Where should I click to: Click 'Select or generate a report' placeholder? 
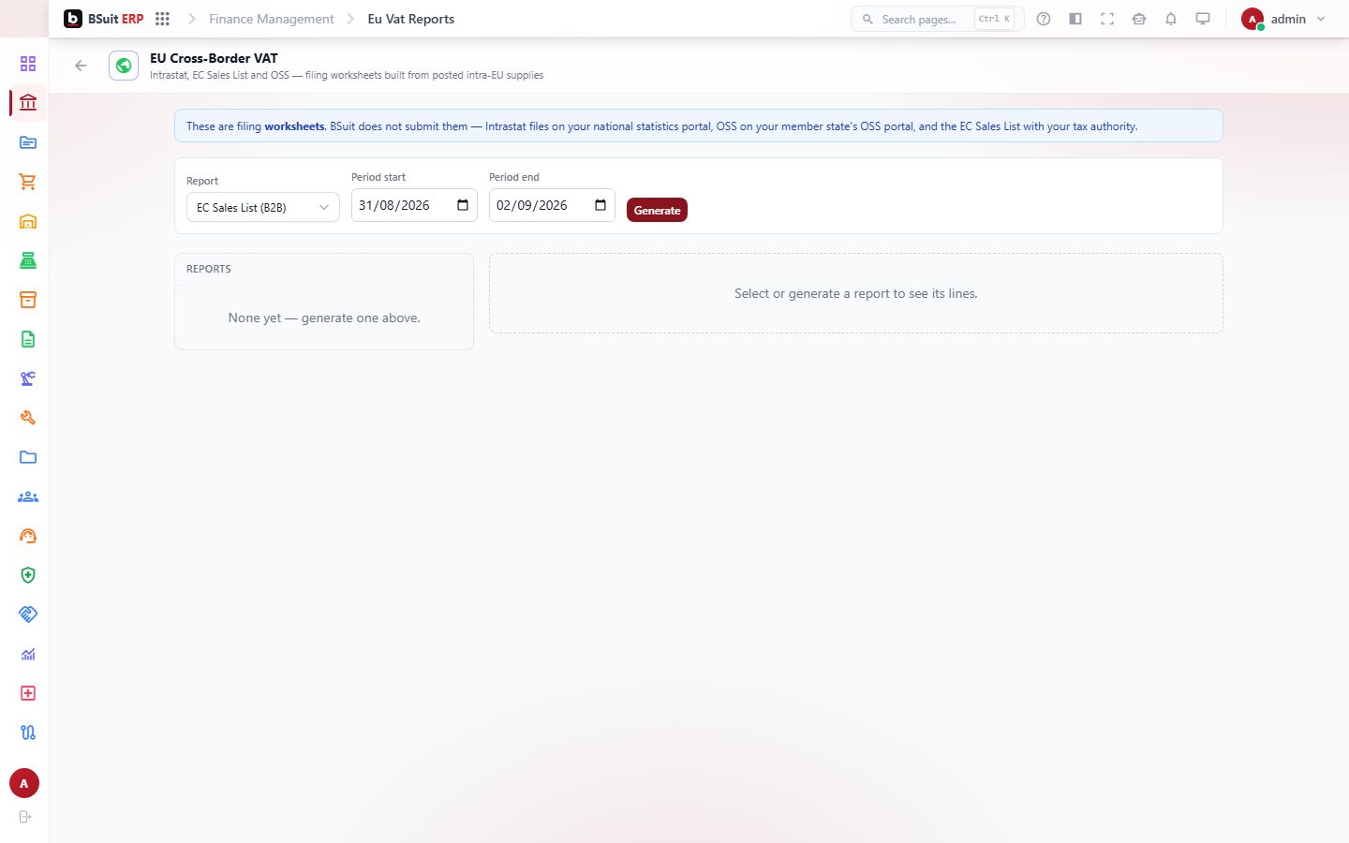pyautogui.click(x=856, y=293)
